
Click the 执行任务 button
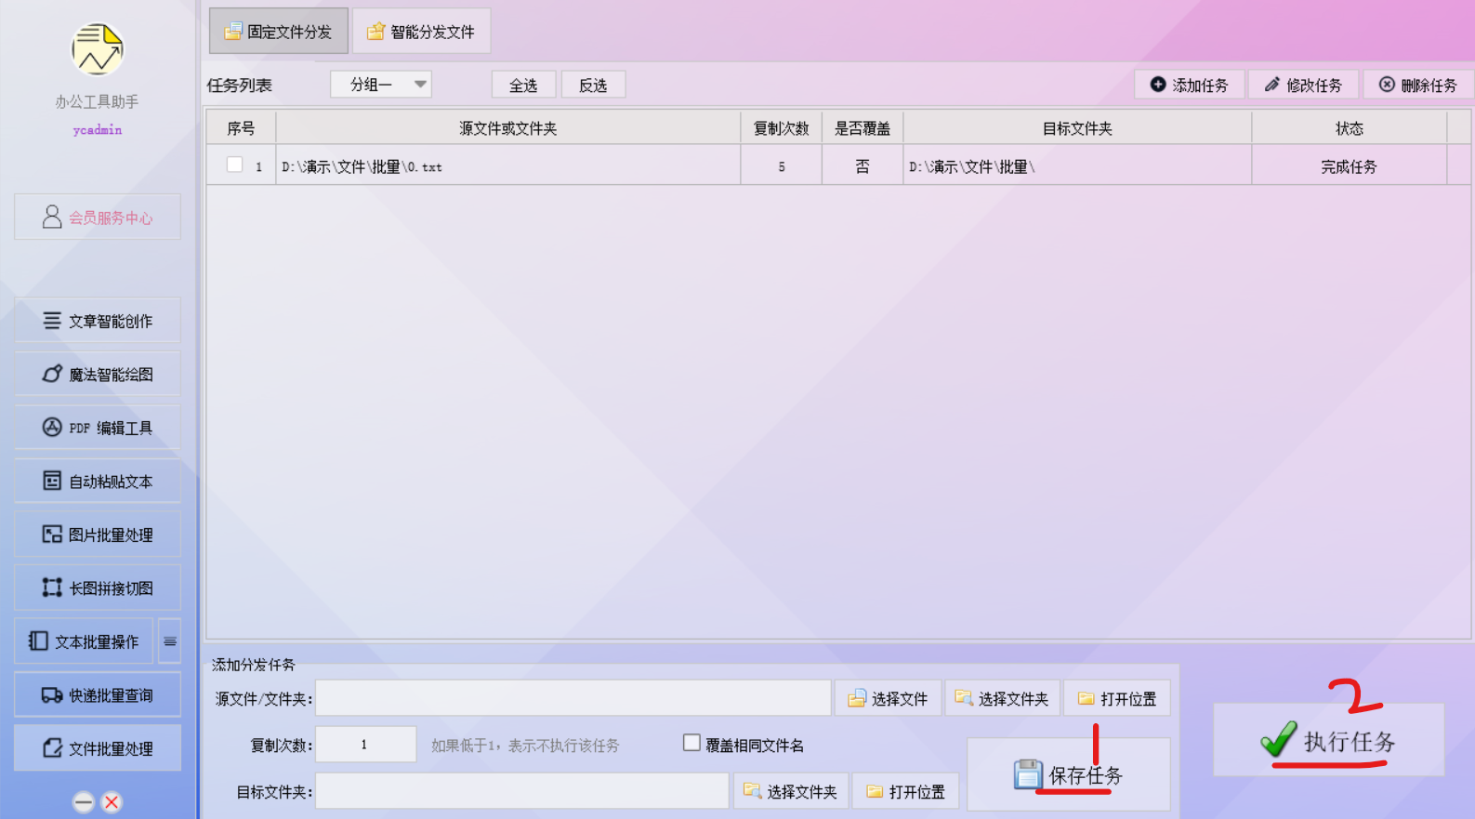pyautogui.click(x=1329, y=740)
